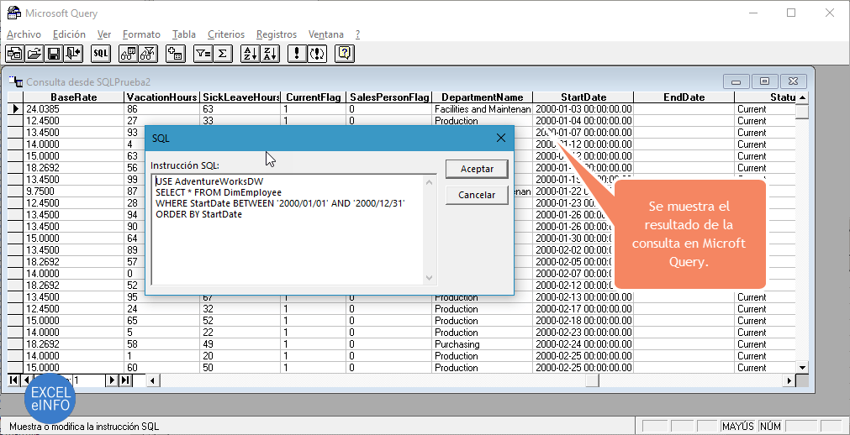Select the StartDate column header
850x435 pixels.
(x=583, y=97)
